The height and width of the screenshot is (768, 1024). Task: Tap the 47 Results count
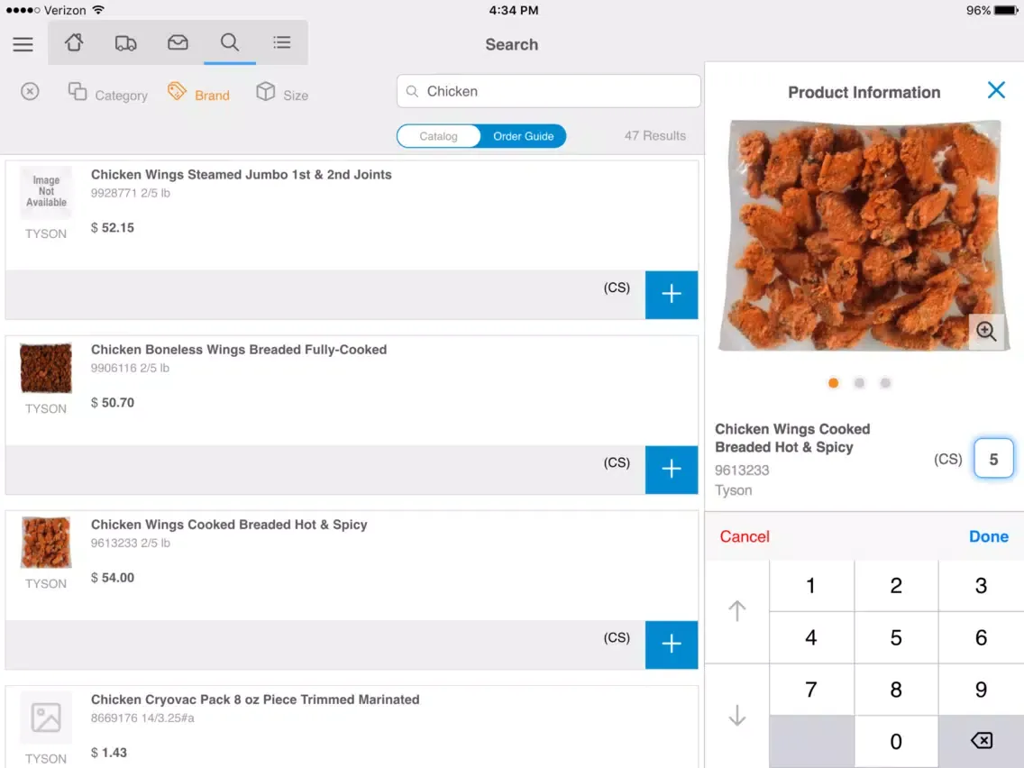coord(655,136)
